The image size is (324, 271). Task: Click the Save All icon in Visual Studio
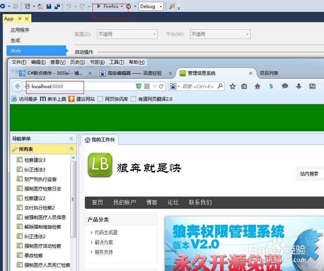tap(57, 6)
